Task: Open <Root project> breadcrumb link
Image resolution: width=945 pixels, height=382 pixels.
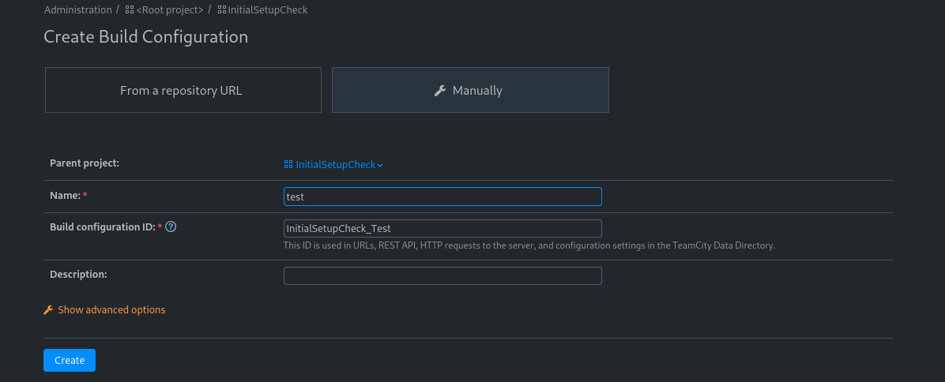Action: tap(169, 10)
